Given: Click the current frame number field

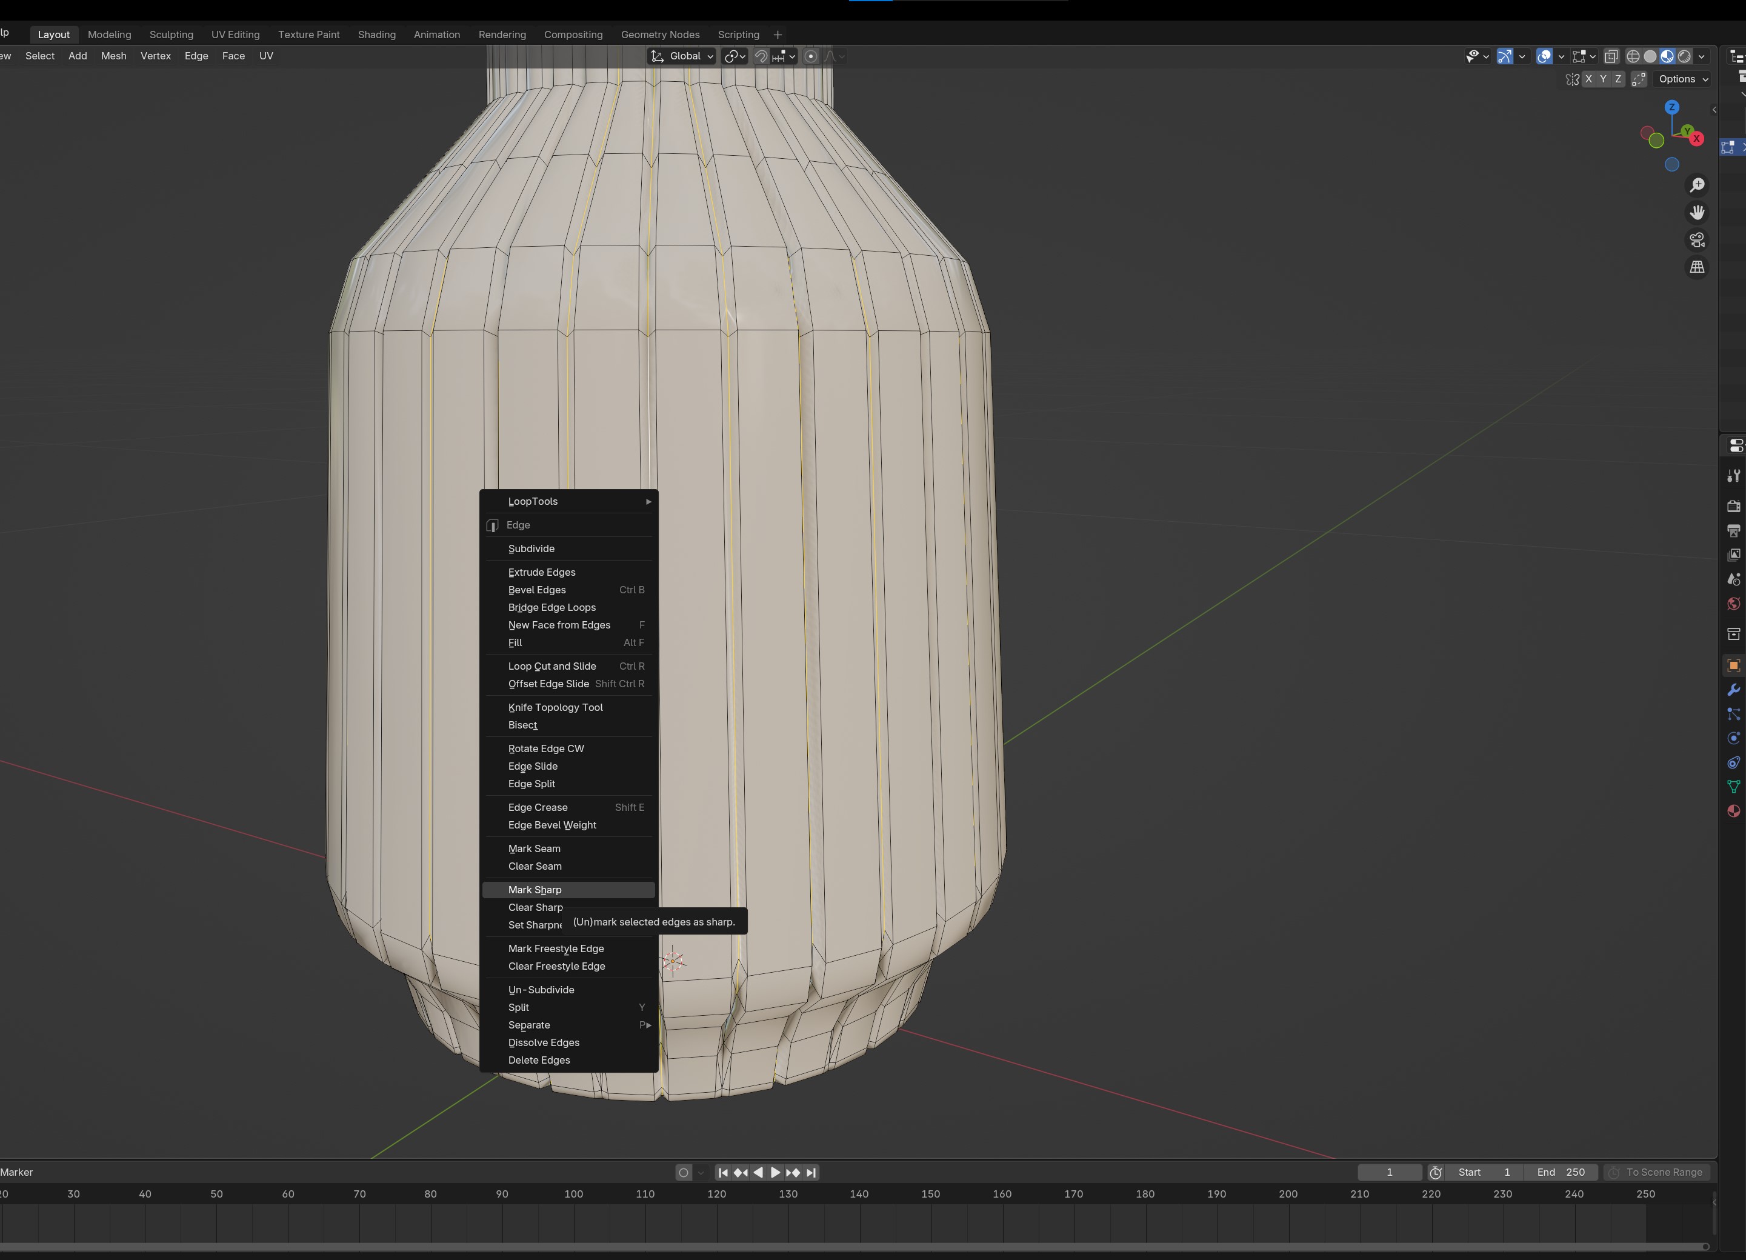Looking at the screenshot, I should tap(1390, 1172).
